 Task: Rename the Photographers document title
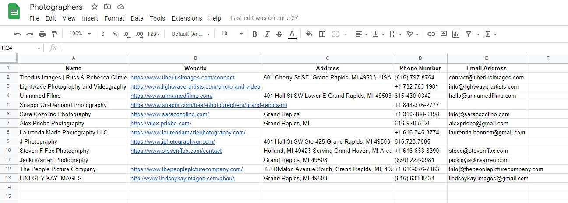56,7
